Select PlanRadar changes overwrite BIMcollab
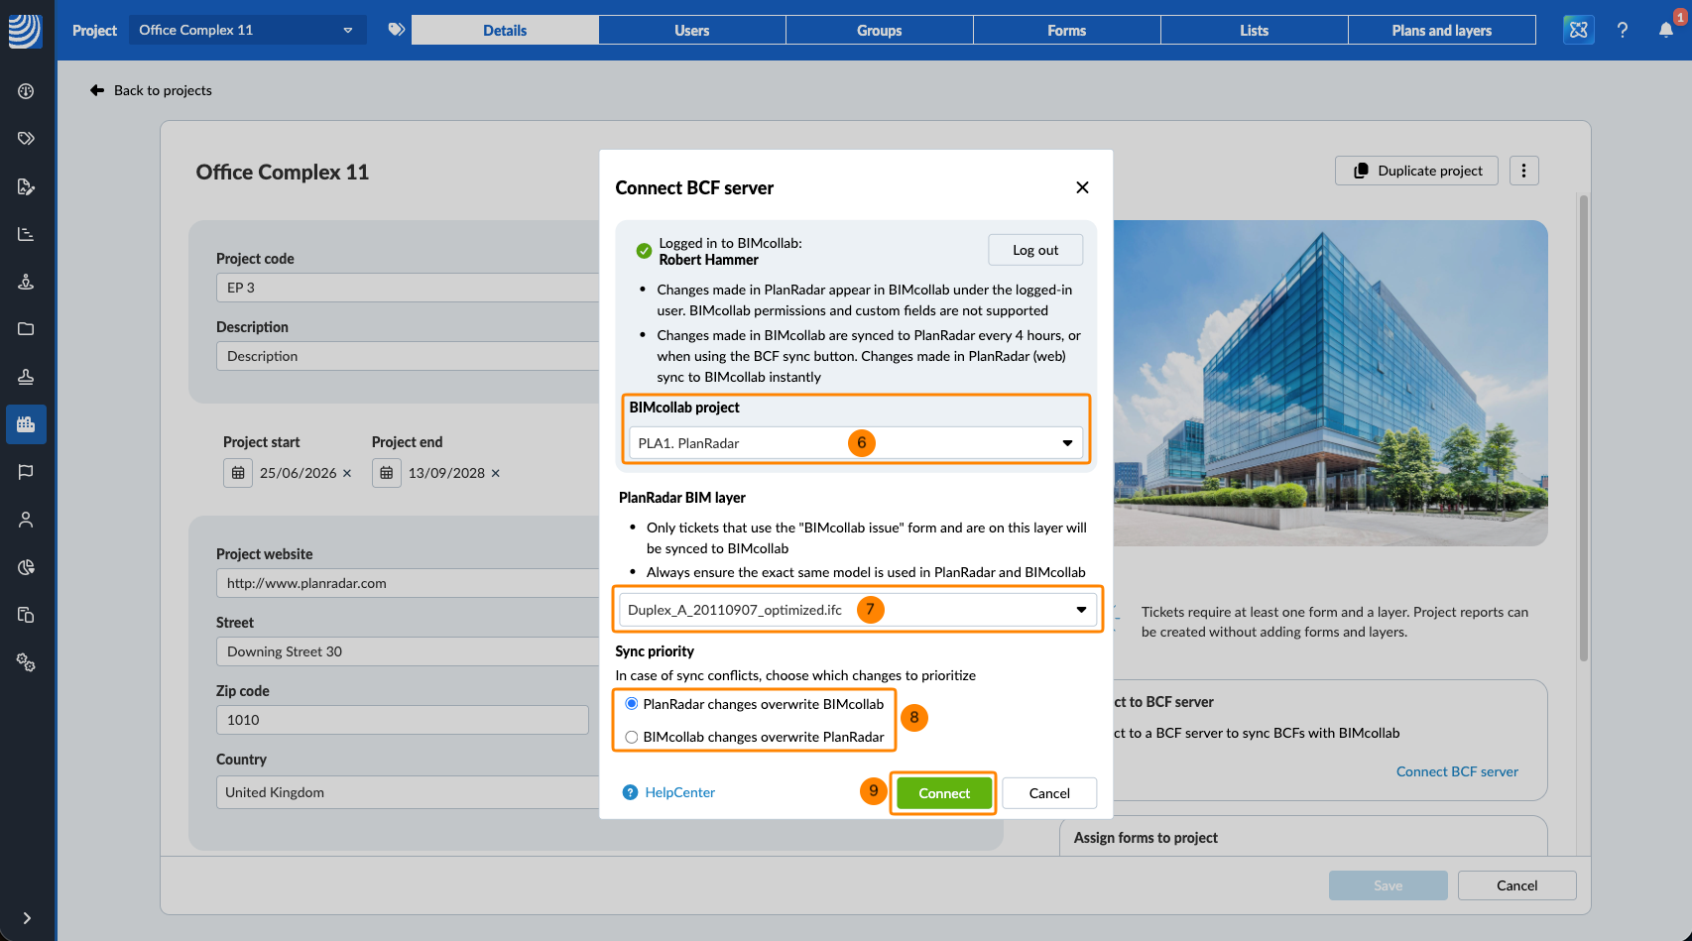The image size is (1692, 941). [x=632, y=704]
